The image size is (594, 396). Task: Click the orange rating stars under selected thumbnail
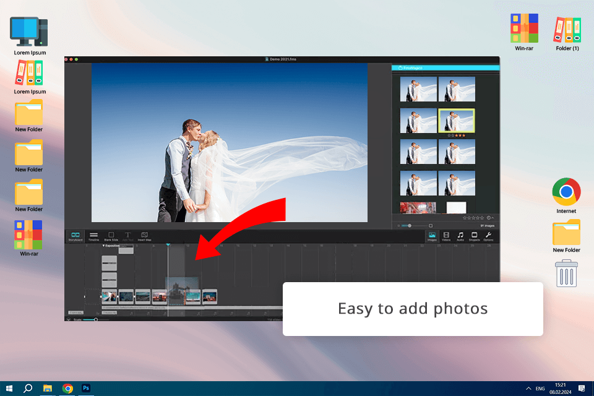457,136
